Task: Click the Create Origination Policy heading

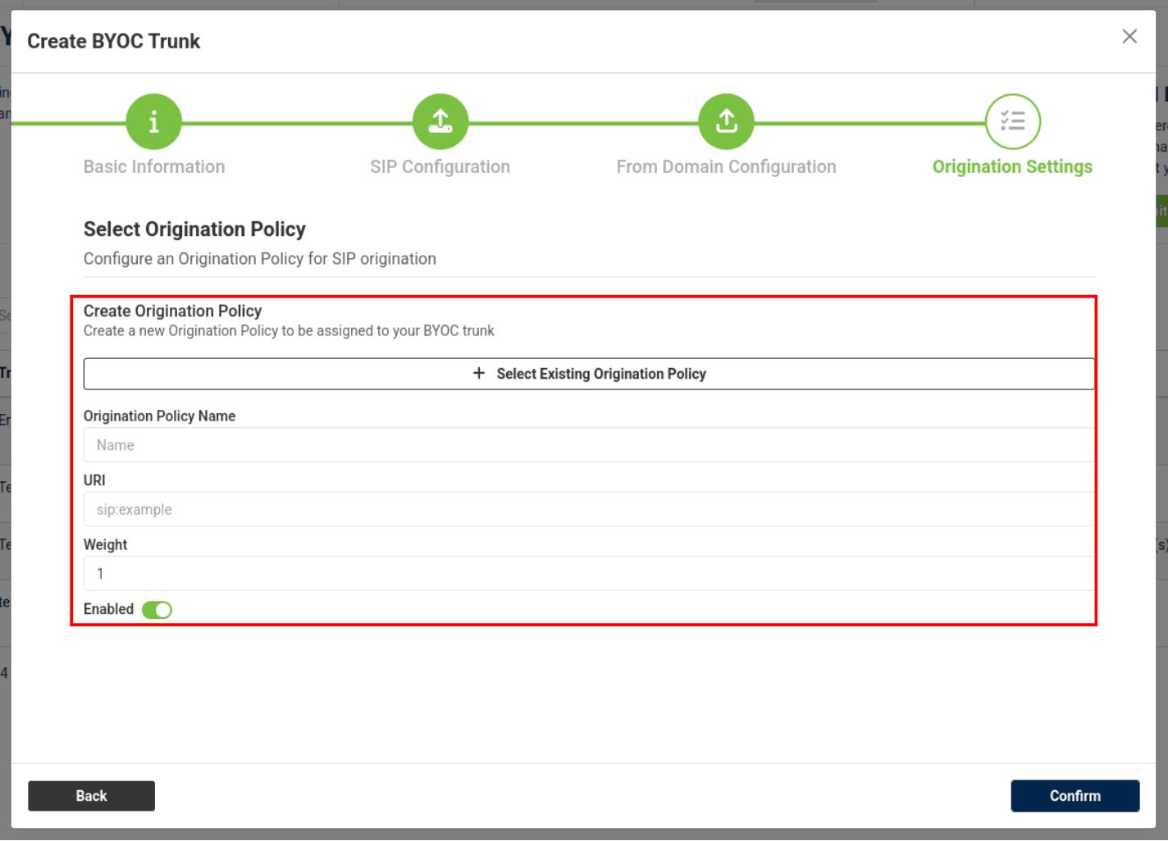Action: pos(172,311)
